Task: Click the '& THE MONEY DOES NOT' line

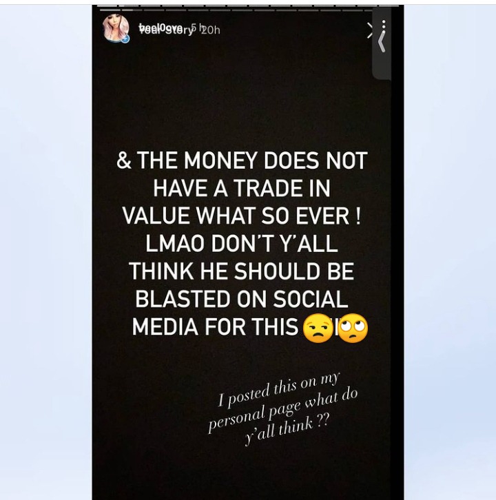Action: (242, 160)
